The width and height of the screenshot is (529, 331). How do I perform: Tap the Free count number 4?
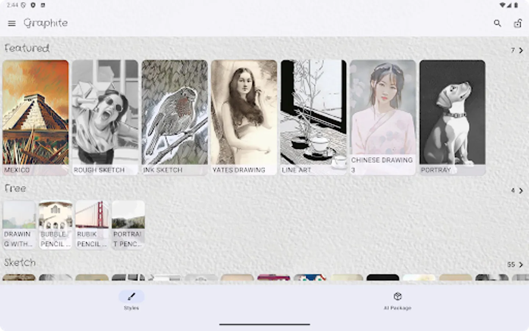(513, 191)
